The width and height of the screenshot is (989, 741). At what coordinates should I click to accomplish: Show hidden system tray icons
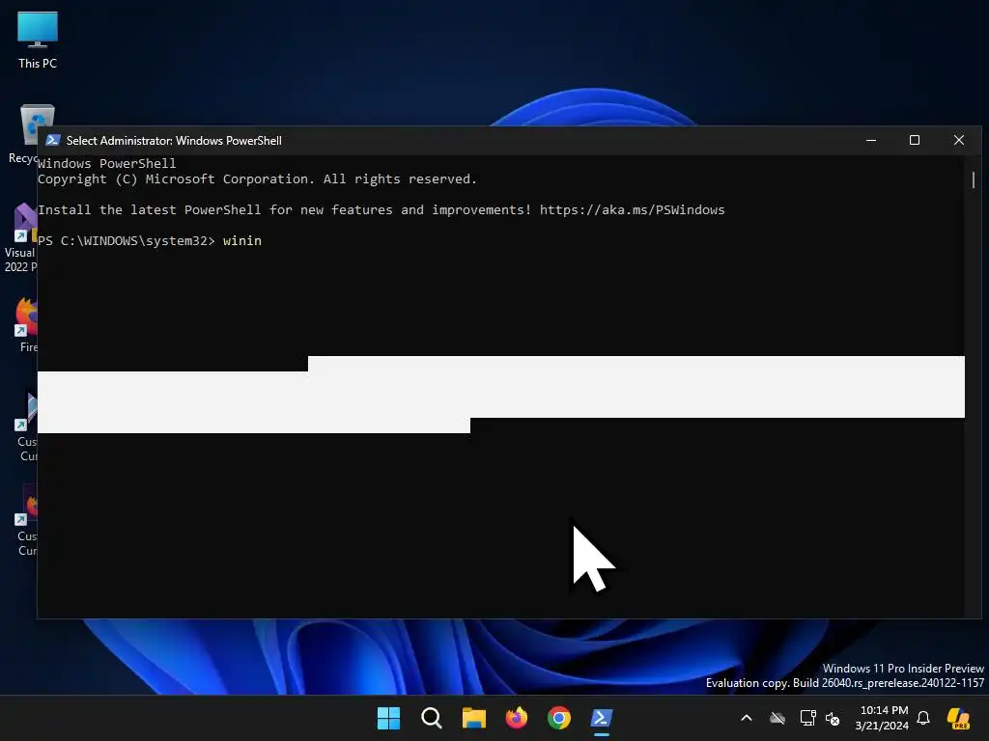pos(747,718)
